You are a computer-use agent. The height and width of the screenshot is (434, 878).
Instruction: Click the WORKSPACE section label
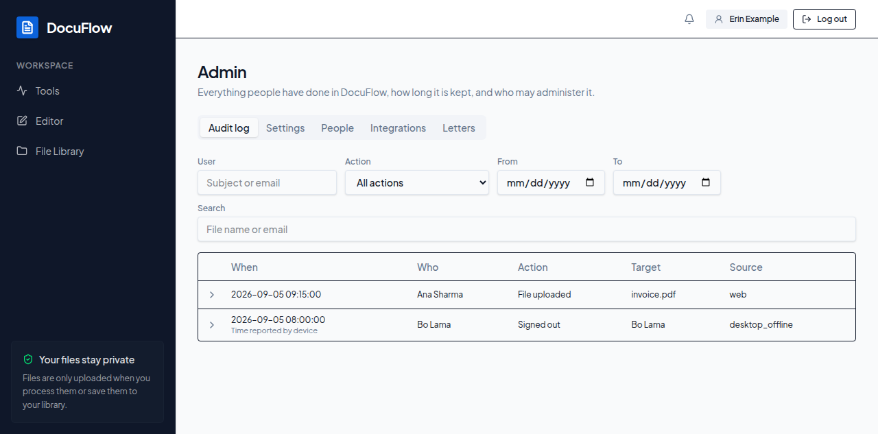(x=45, y=66)
